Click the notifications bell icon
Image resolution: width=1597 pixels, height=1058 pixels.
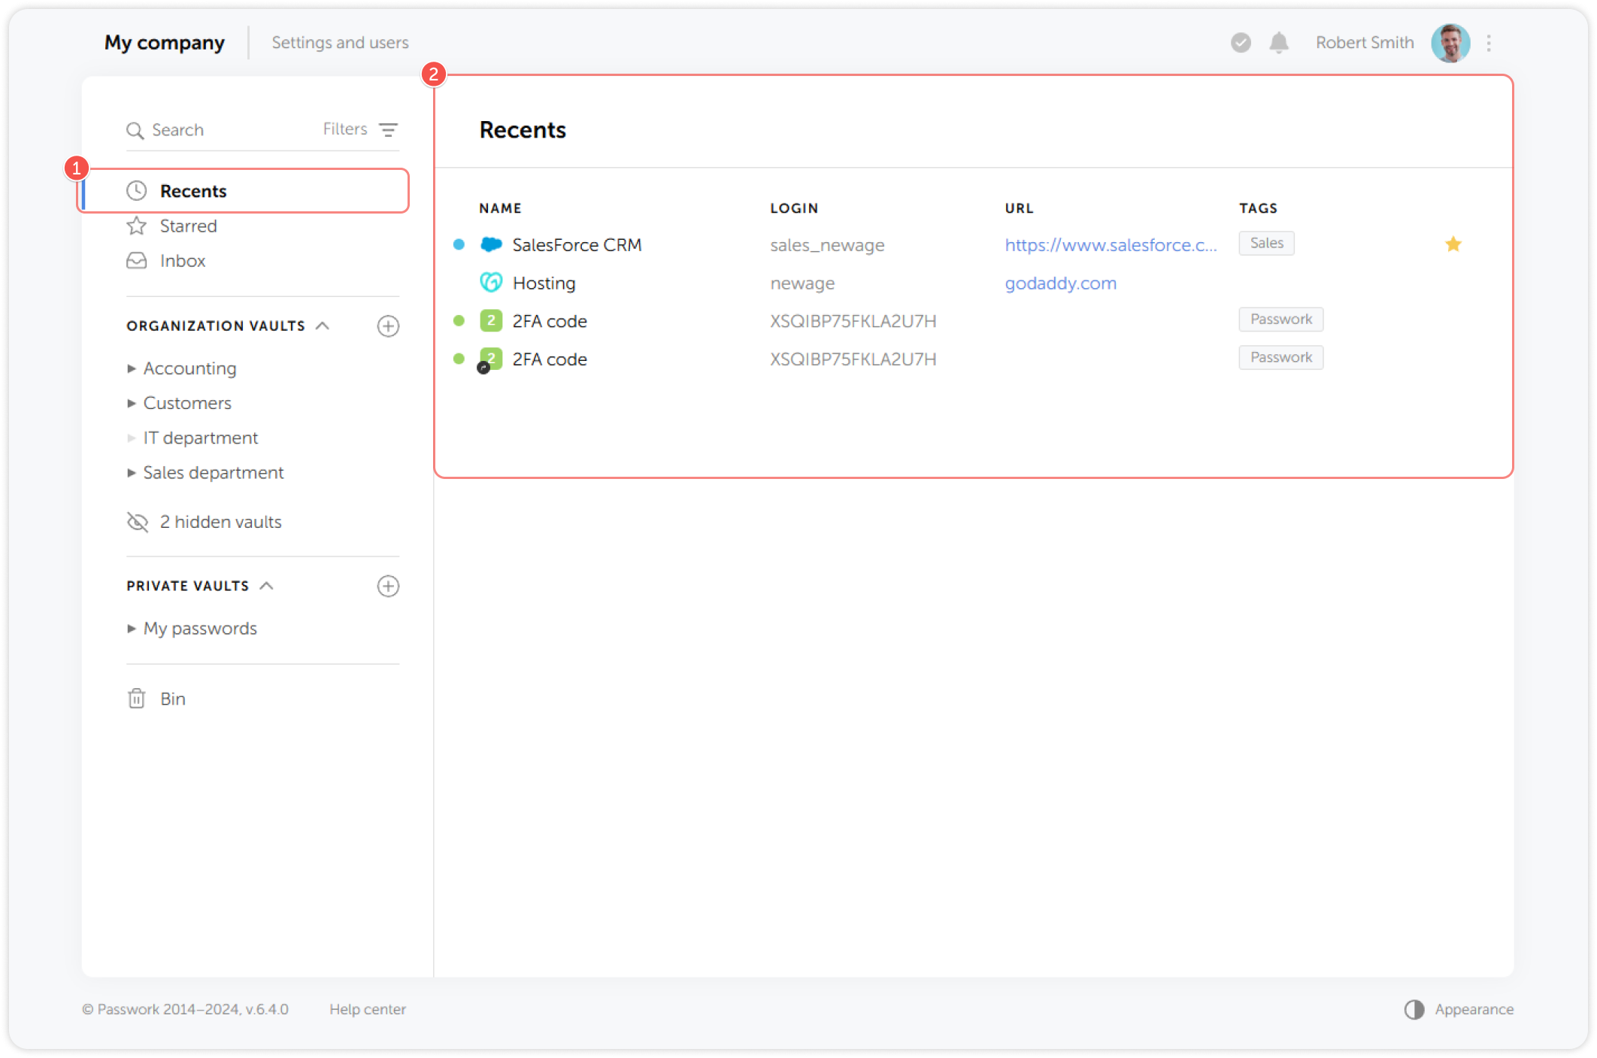(1278, 43)
